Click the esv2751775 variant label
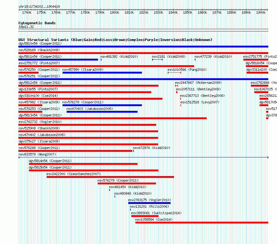277x244 pixels. pyautogui.click(x=260, y=56)
